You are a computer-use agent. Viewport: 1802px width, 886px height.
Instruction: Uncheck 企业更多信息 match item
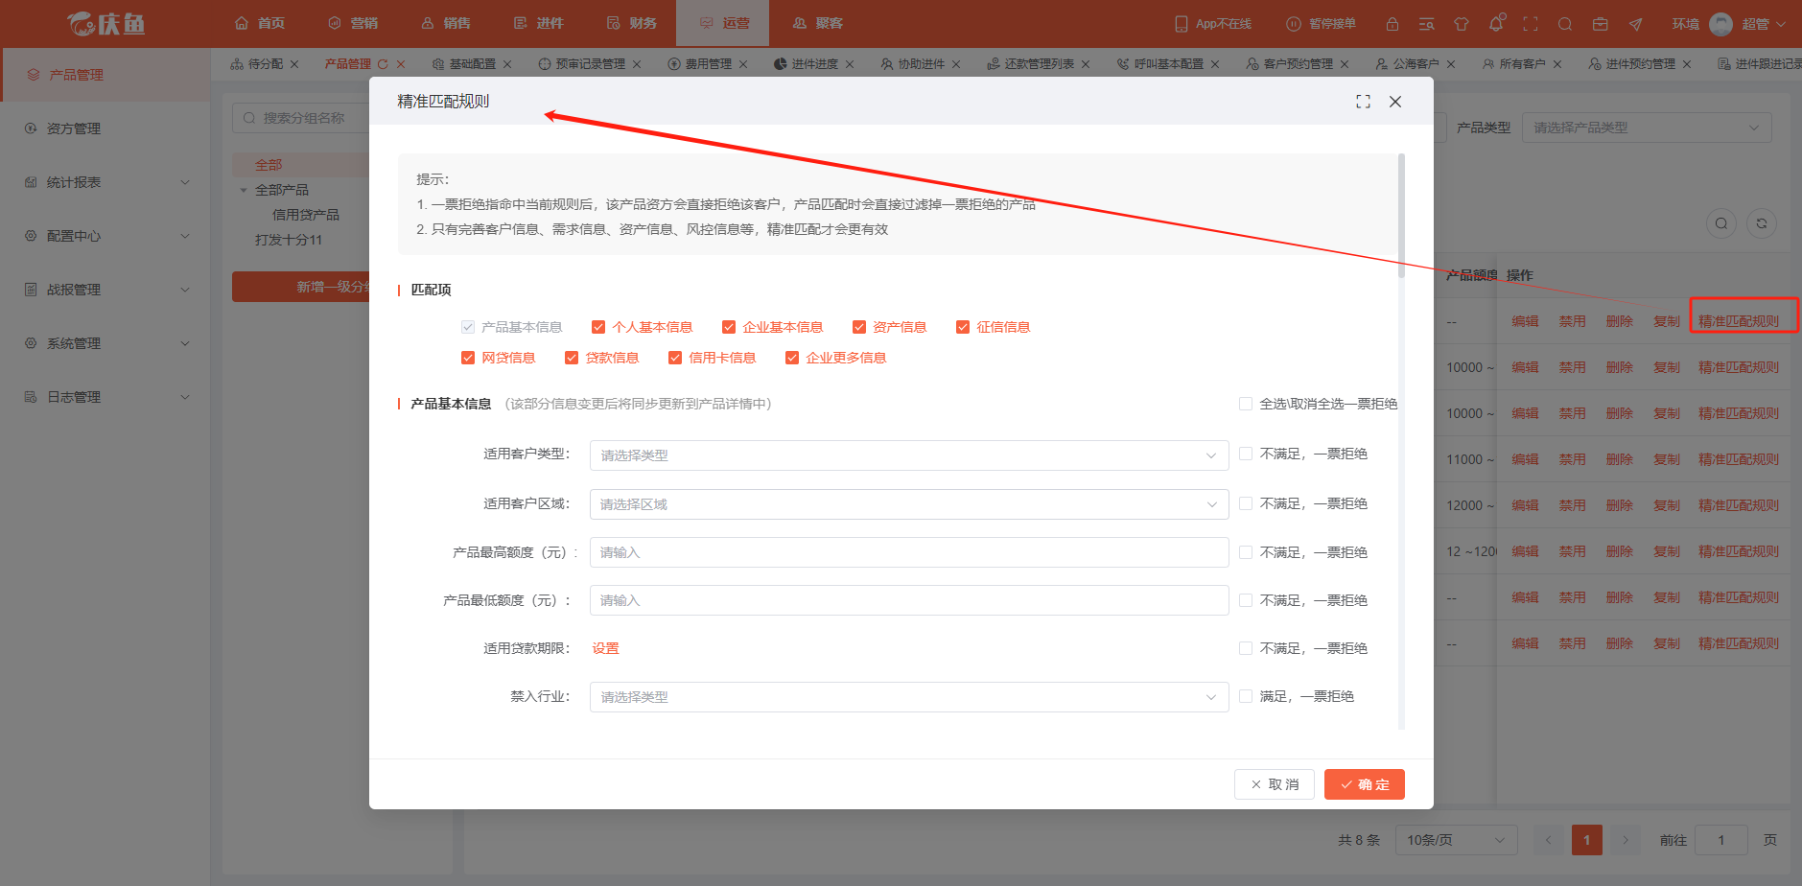click(792, 358)
